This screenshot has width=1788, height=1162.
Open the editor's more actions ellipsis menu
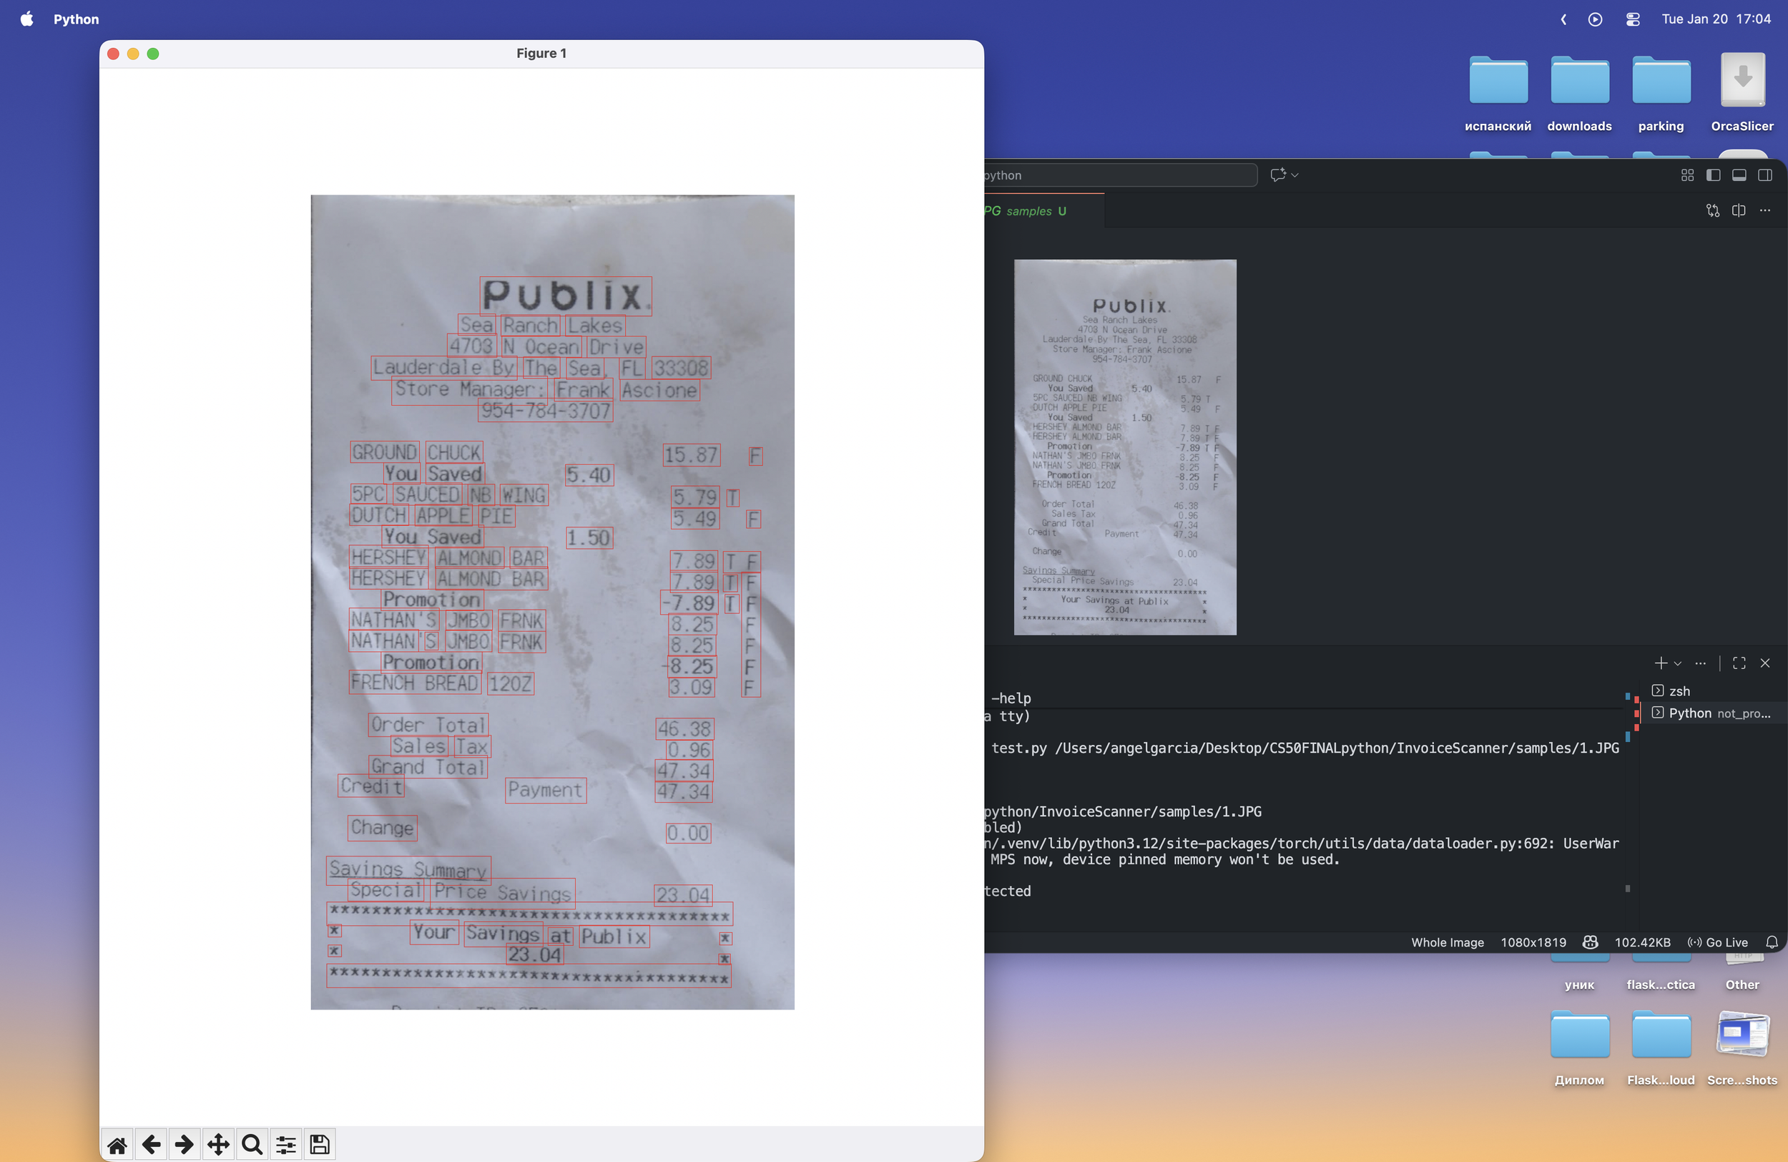[x=1765, y=210]
